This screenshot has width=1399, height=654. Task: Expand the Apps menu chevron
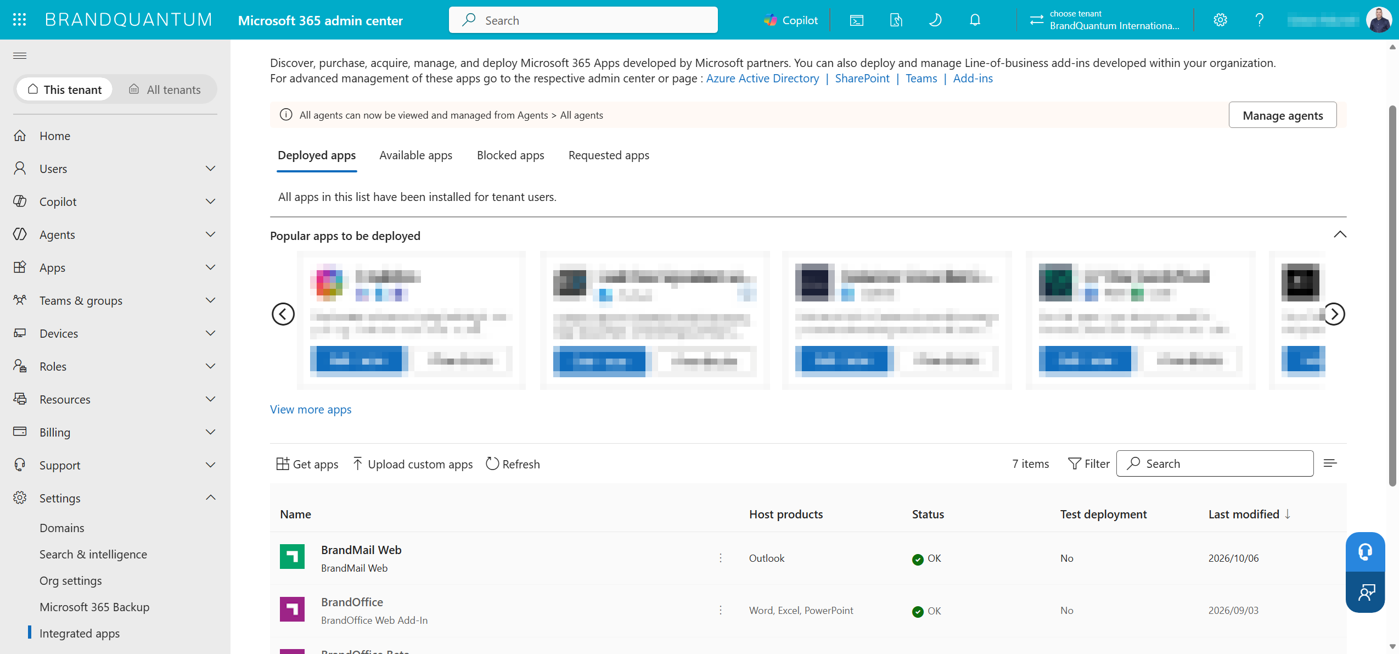tap(211, 267)
